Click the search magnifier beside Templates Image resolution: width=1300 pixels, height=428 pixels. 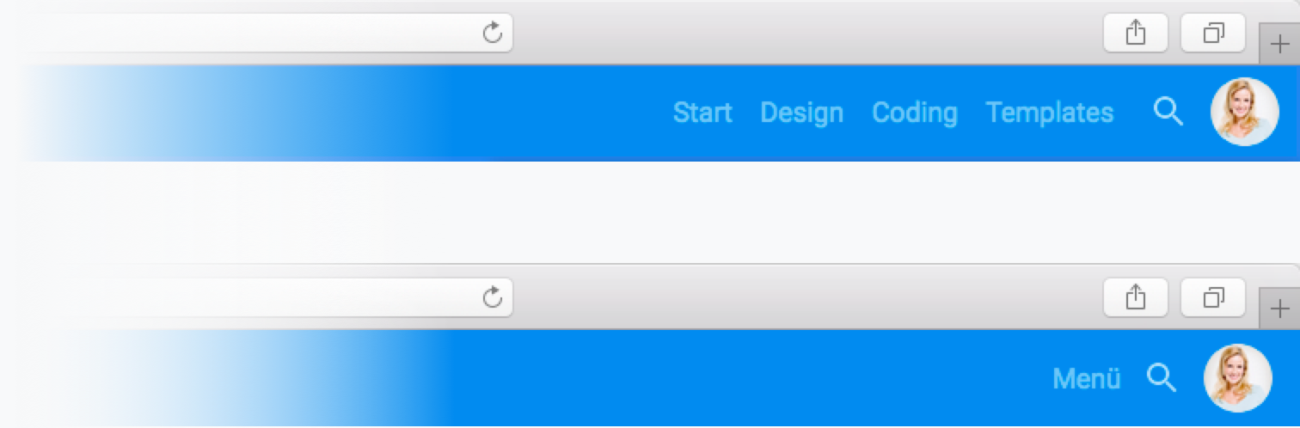click(x=1168, y=112)
